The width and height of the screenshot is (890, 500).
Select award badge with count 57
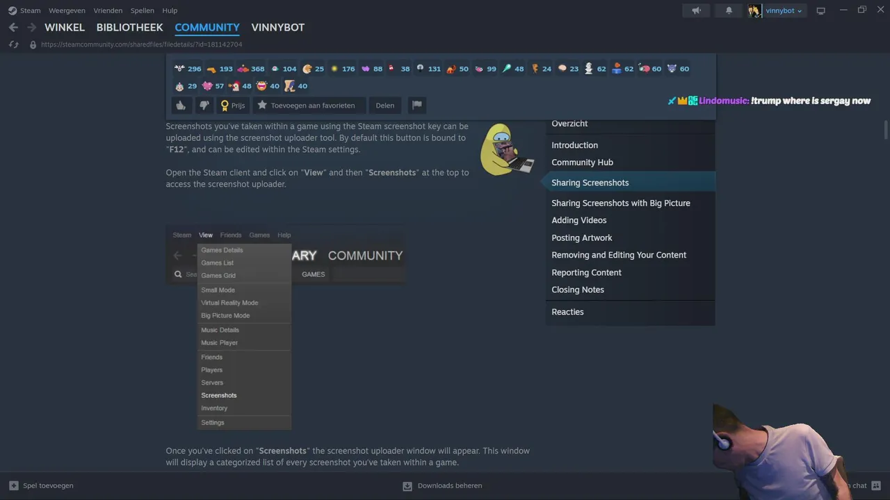pyautogui.click(x=213, y=86)
